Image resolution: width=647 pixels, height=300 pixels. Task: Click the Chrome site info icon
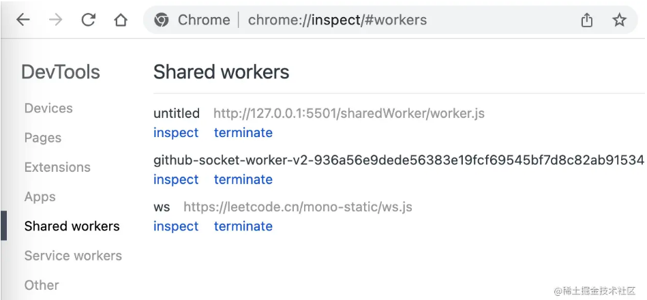tap(161, 20)
